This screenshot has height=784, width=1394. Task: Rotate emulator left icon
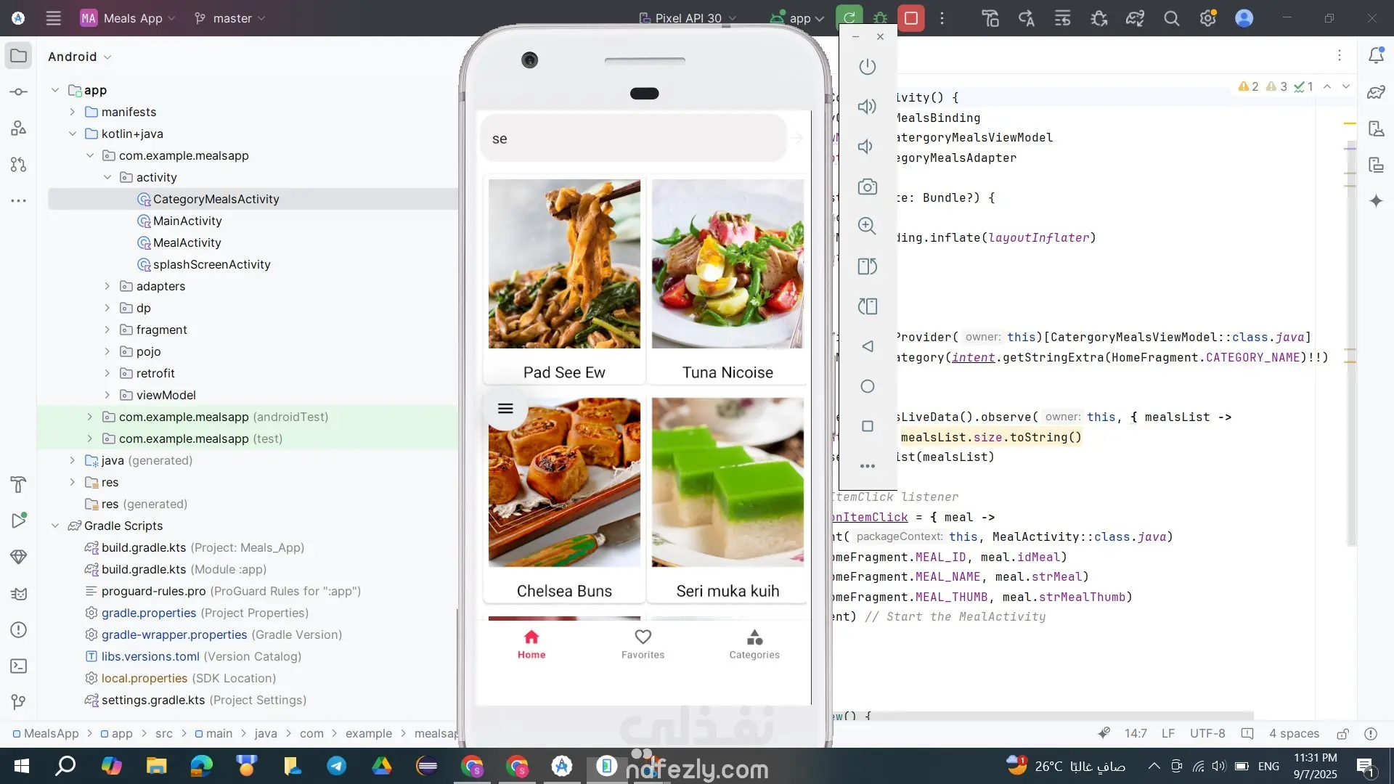[867, 266]
